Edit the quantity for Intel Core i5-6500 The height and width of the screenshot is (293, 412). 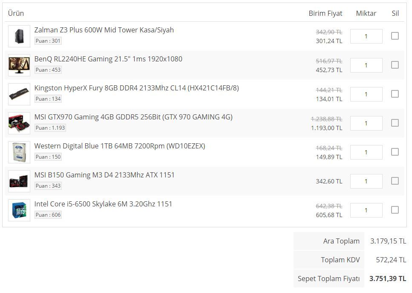366,210
